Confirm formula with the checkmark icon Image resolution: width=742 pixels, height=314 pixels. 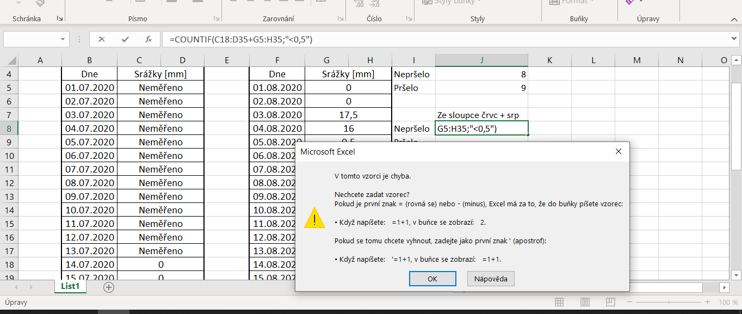point(125,39)
